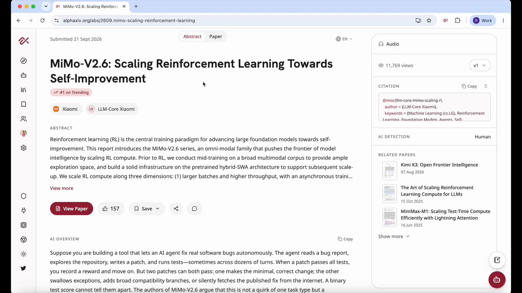Click the Xiaomi organization chip

(66, 109)
